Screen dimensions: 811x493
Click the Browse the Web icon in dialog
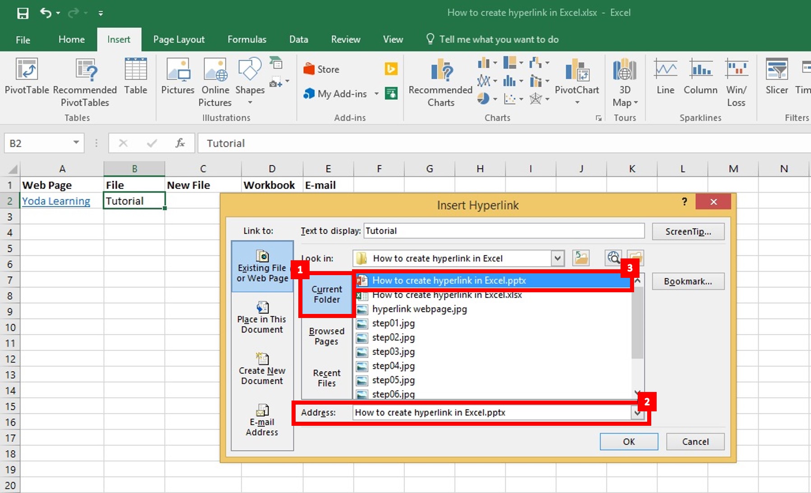coord(613,258)
